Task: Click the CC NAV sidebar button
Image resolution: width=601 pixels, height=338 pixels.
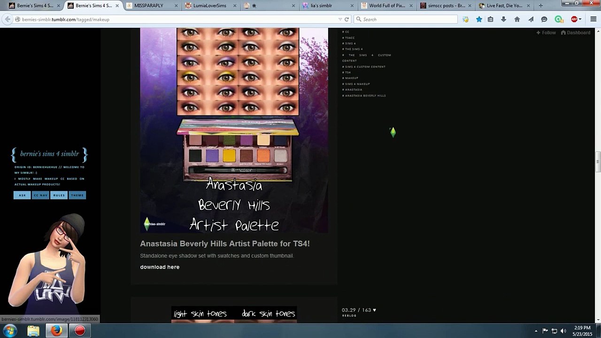Action: pos(40,195)
